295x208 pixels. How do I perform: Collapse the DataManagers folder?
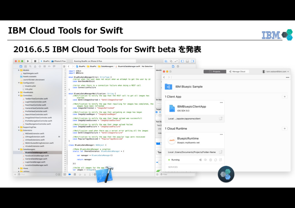(19, 149)
